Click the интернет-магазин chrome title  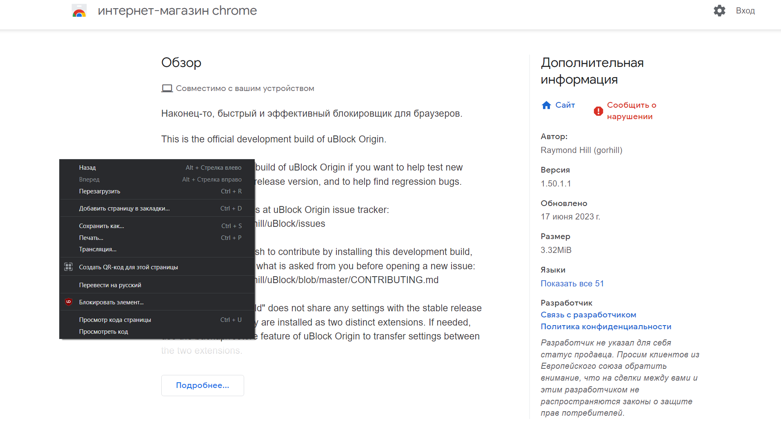pos(177,11)
